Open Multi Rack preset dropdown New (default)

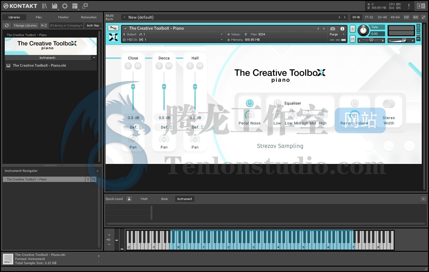(x=229, y=17)
